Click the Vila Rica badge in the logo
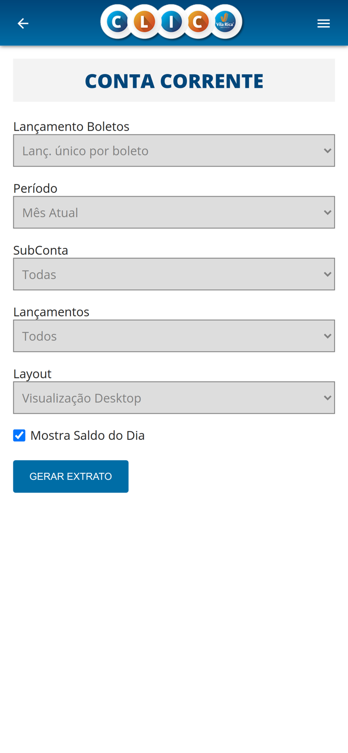The image size is (348, 753). [x=223, y=23]
